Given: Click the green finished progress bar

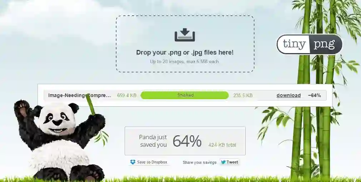Looking at the screenshot, I should coord(185,95).
